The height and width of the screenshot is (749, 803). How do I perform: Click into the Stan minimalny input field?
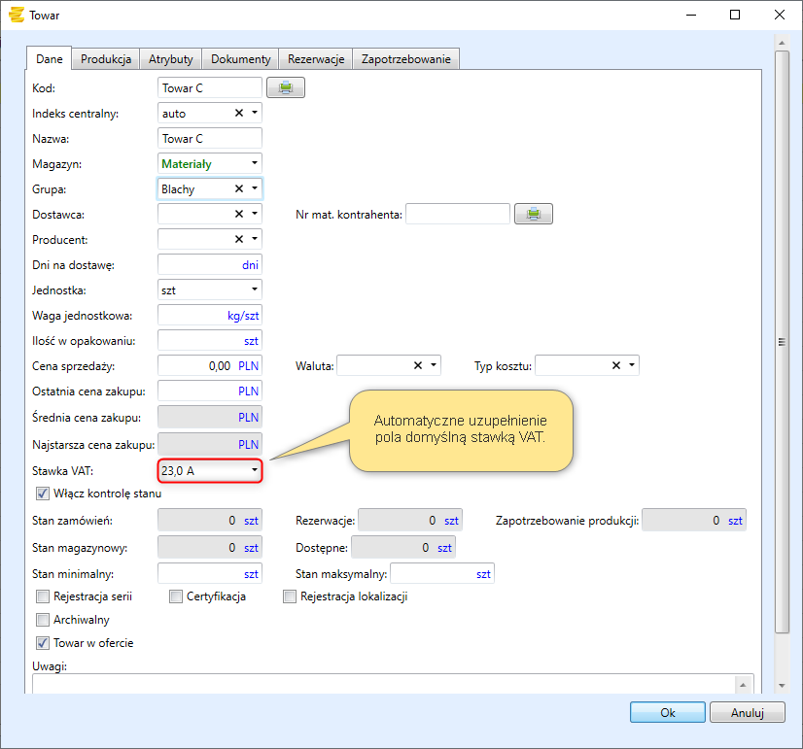click(x=209, y=573)
